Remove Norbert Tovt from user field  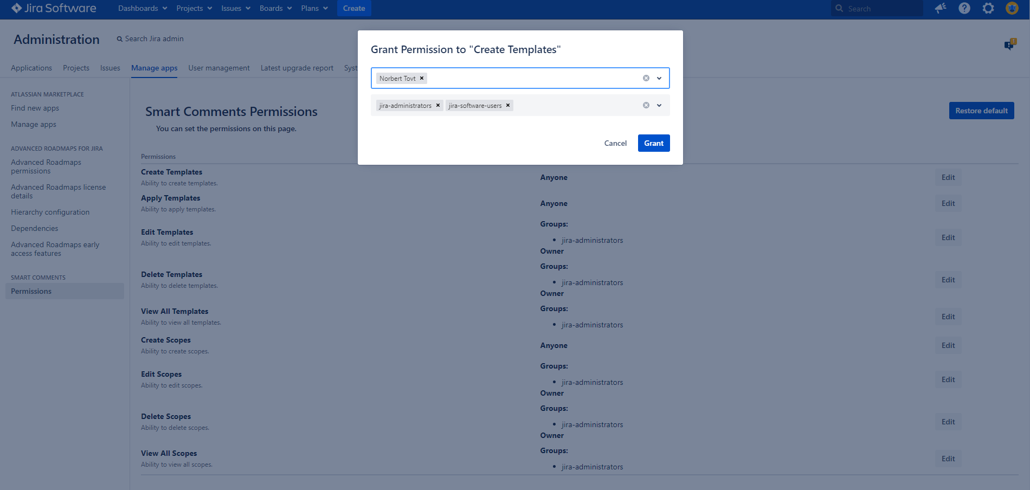tap(422, 78)
